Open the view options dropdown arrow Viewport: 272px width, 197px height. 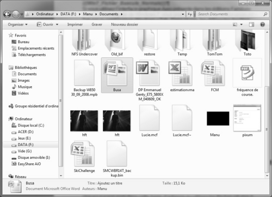click(x=242, y=25)
